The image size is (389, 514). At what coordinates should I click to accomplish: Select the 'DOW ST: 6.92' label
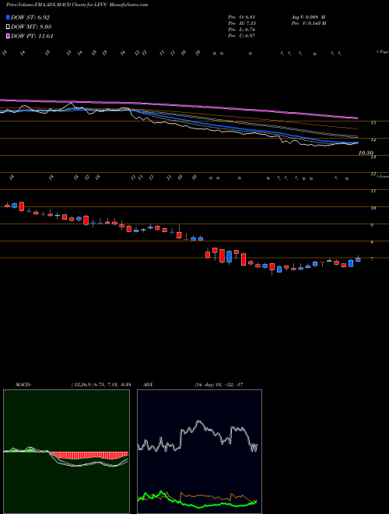click(x=30, y=18)
